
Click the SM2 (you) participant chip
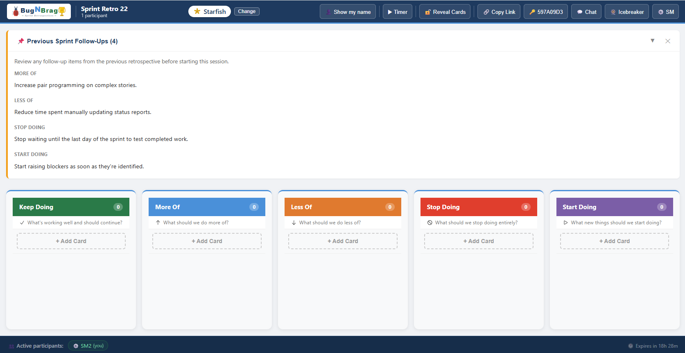tap(88, 346)
